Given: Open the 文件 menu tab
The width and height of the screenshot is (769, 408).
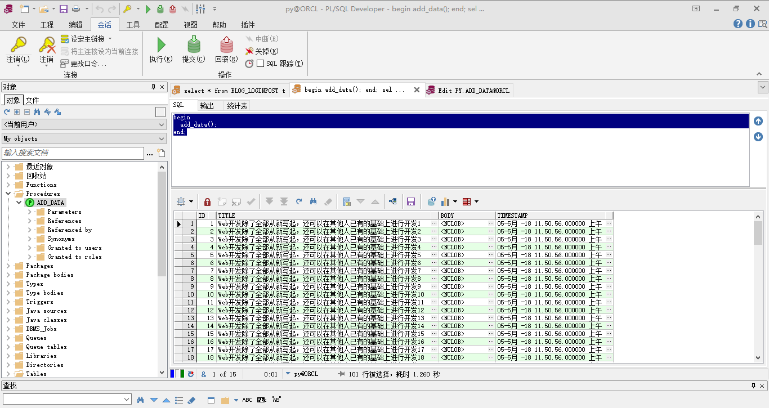Looking at the screenshot, I should pyautogui.click(x=19, y=25).
